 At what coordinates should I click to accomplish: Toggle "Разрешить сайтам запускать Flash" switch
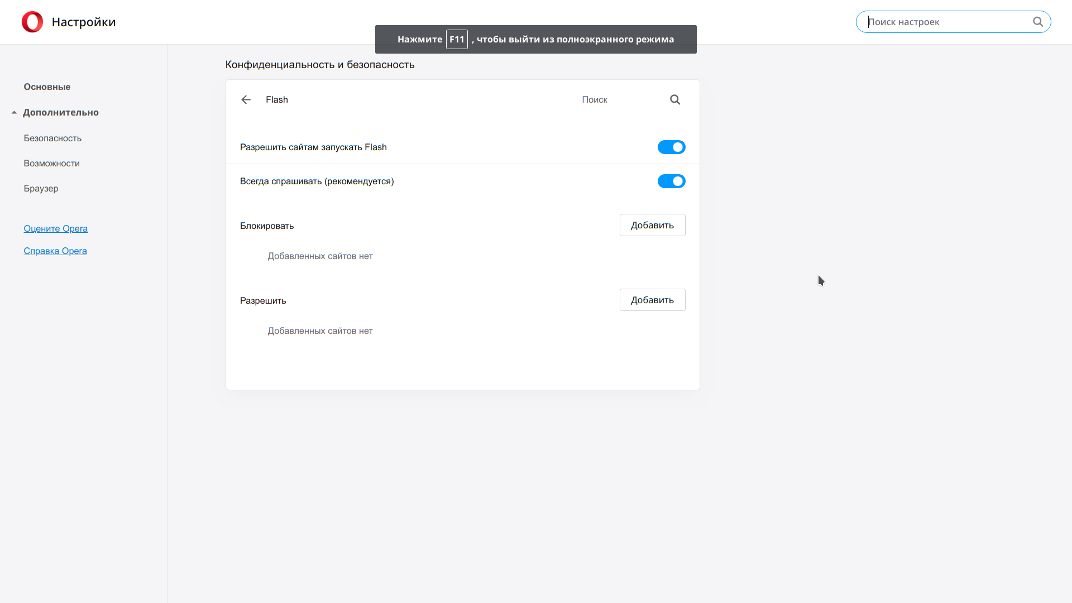[x=671, y=147]
